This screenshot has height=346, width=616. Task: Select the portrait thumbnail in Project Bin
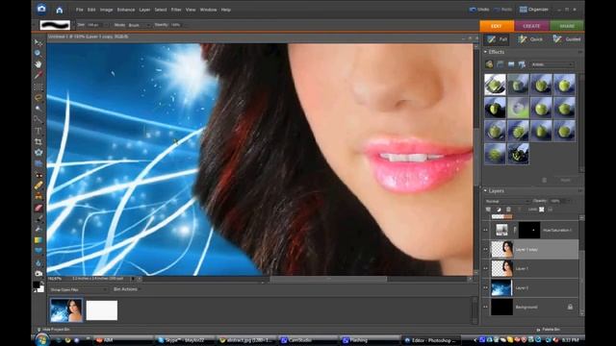tap(66, 310)
